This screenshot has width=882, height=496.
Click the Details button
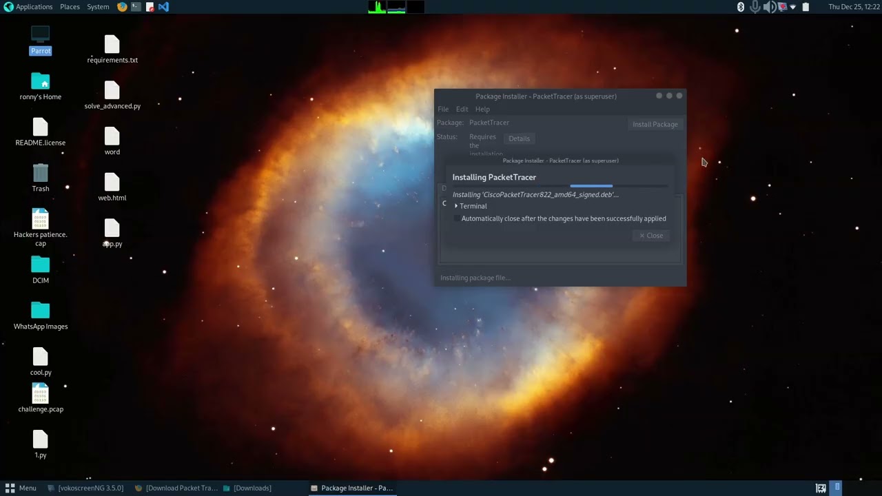(x=519, y=138)
